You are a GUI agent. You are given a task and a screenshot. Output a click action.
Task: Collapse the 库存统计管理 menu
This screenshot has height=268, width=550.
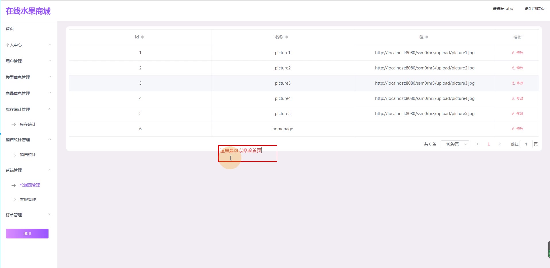pos(29,109)
